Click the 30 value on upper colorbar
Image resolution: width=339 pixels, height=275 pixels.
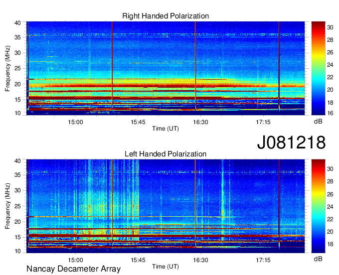[330, 27]
